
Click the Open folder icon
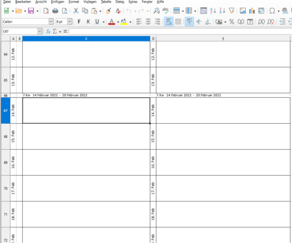19,10
